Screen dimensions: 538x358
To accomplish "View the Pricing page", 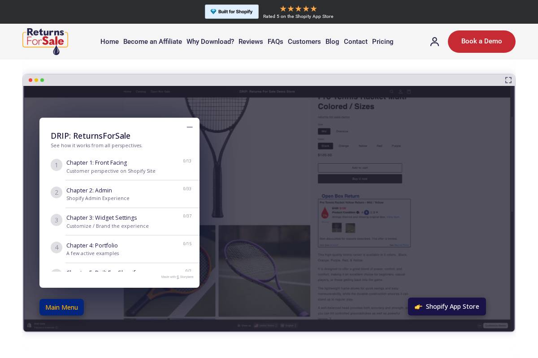I will pyautogui.click(x=383, y=42).
